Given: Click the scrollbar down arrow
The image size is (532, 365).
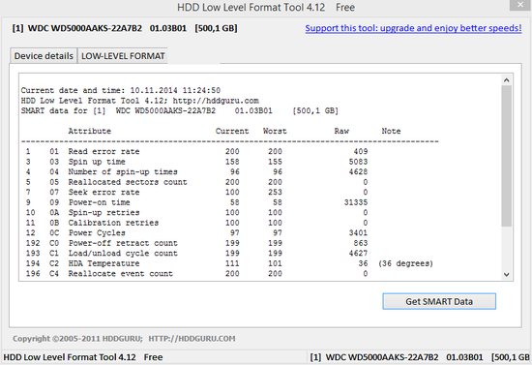Looking at the screenshot, I should (507, 274).
